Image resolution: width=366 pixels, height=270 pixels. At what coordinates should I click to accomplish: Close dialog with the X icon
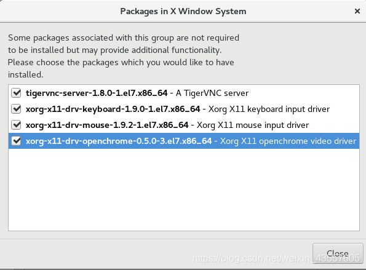[x=357, y=11]
